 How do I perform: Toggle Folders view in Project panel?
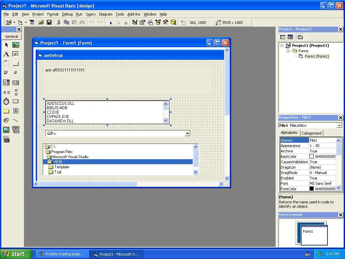tap(300, 37)
